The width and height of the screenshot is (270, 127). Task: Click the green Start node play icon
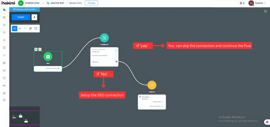tap(48, 57)
